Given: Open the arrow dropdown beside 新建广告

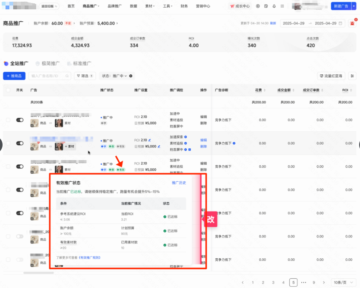Looking at the screenshot, I should [x=354, y=6].
